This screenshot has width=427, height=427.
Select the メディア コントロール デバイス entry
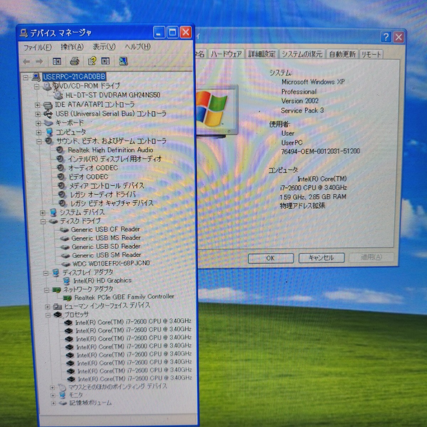pos(106,185)
